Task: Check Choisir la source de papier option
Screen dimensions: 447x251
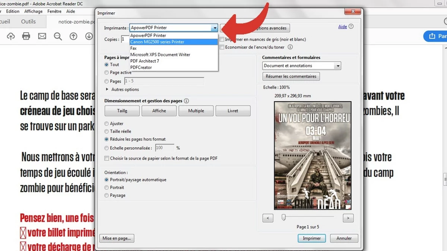Action: tap(107, 158)
